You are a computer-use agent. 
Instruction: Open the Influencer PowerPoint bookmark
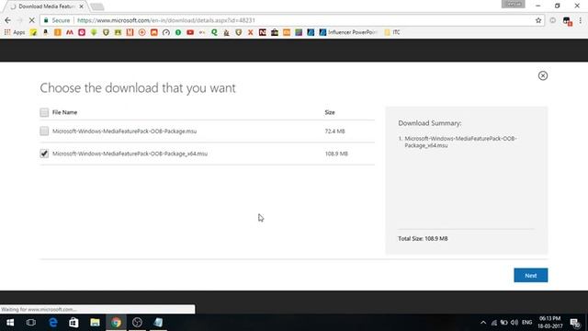click(347, 33)
